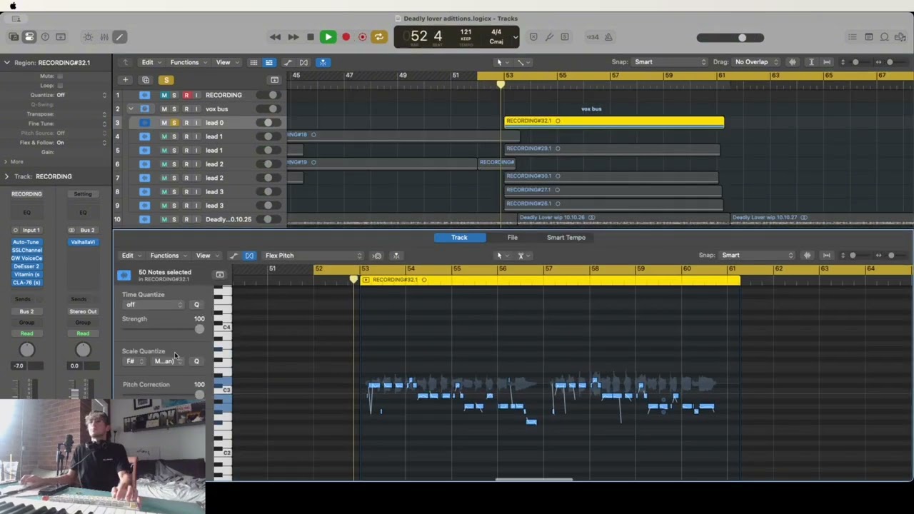This screenshot has width=914, height=514.
Task: Click the plus button to add track
Action: (125, 80)
